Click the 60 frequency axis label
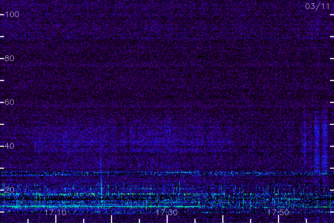334x223 pixels. coord(9,102)
